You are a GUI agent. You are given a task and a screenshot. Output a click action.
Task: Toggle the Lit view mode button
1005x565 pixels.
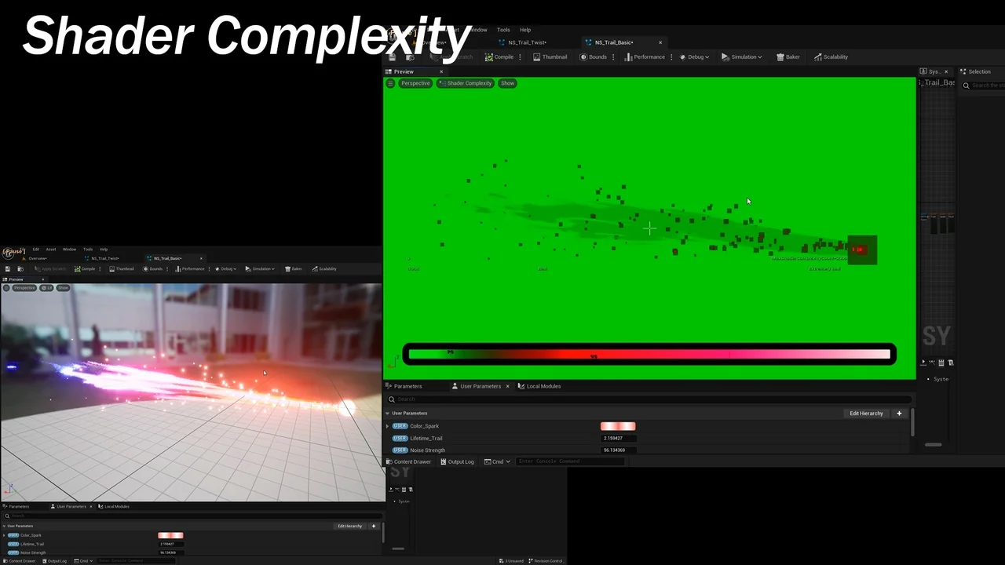coord(46,288)
